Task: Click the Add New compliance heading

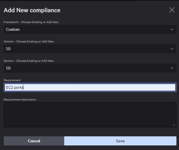Action: pos(32,10)
